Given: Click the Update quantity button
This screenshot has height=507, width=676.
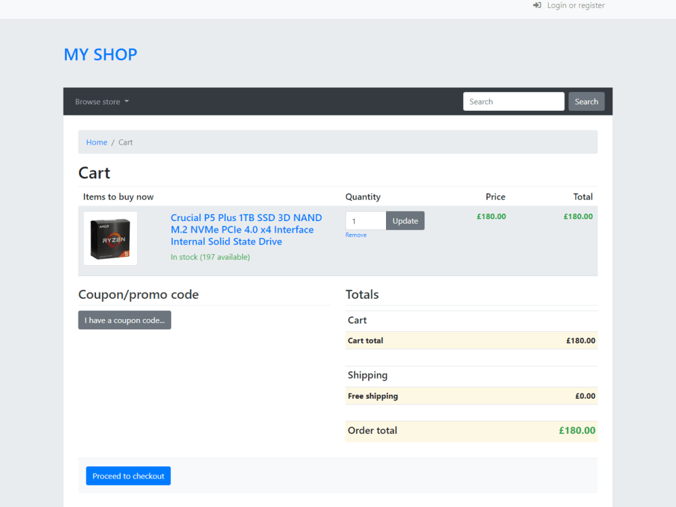Looking at the screenshot, I should tap(405, 221).
